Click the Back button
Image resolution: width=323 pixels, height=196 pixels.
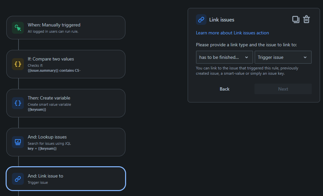pyautogui.click(x=224, y=89)
